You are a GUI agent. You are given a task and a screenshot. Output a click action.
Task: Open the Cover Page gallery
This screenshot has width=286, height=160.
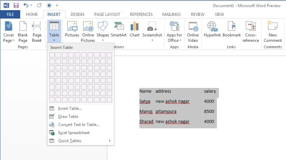(8, 32)
